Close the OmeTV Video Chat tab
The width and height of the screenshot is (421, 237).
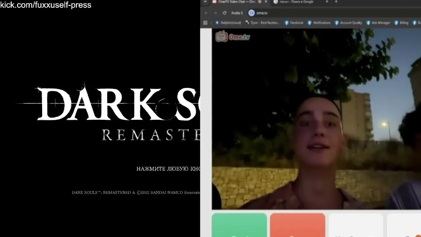tap(266, 2)
